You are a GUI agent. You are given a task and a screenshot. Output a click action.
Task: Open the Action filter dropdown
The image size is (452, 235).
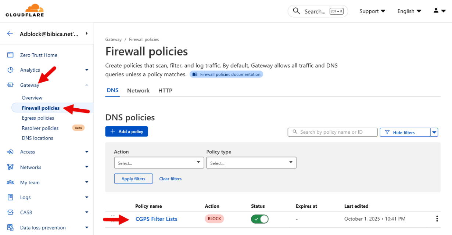(159, 163)
